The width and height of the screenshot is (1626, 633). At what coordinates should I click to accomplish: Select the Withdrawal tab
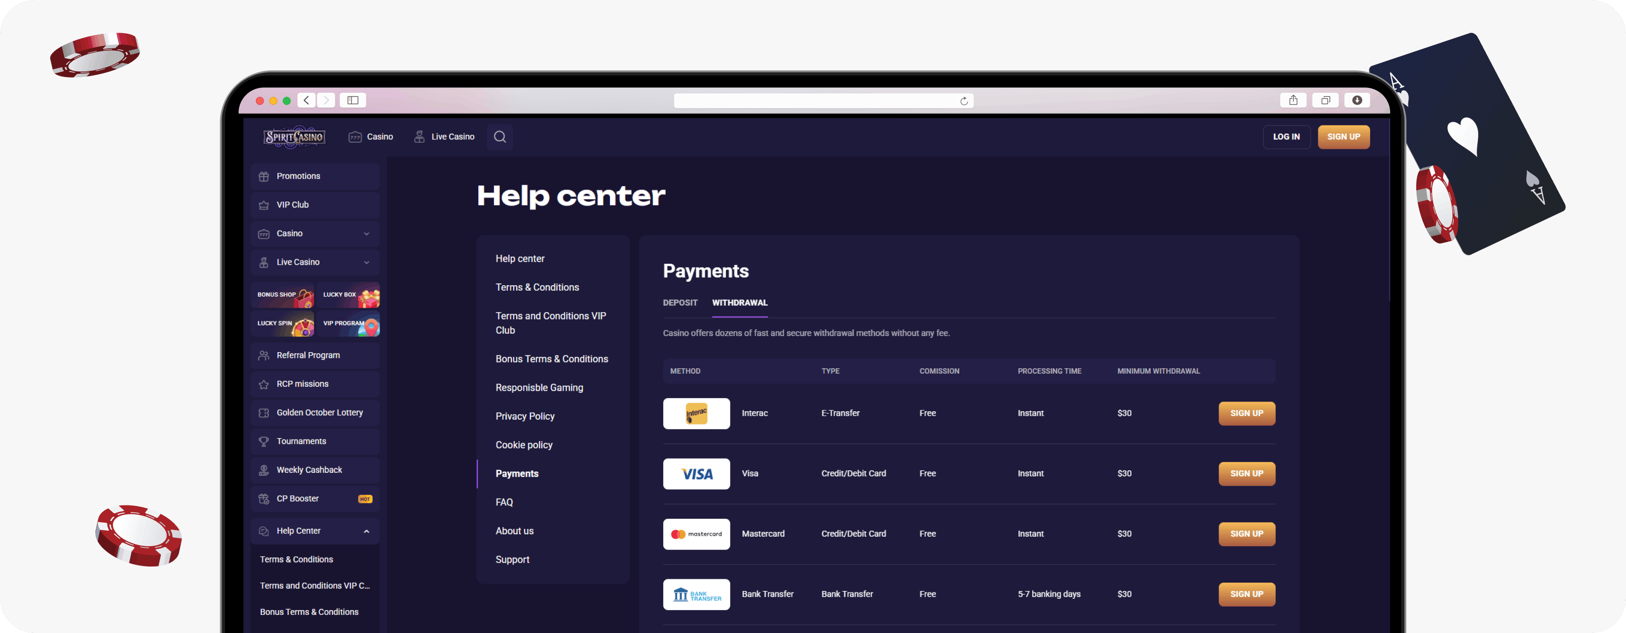740,303
